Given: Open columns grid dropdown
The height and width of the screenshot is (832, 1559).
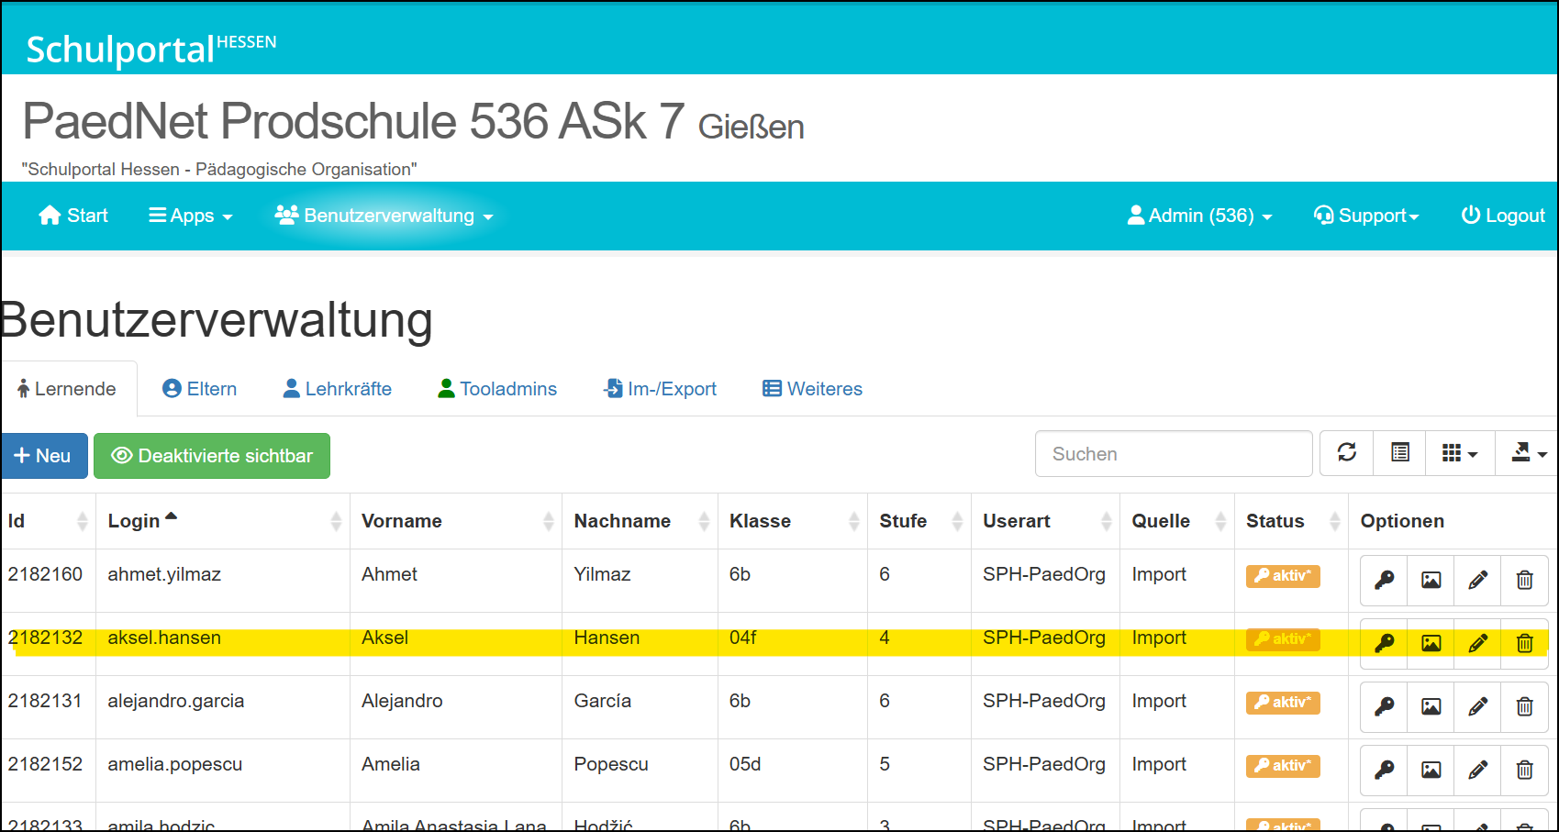Looking at the screenshot, I should coord(1460,453).
